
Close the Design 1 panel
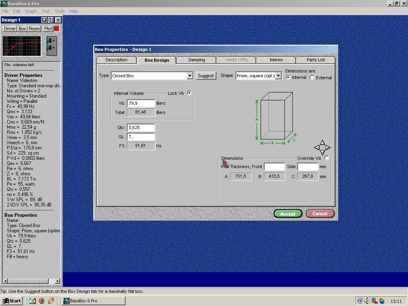58,20
